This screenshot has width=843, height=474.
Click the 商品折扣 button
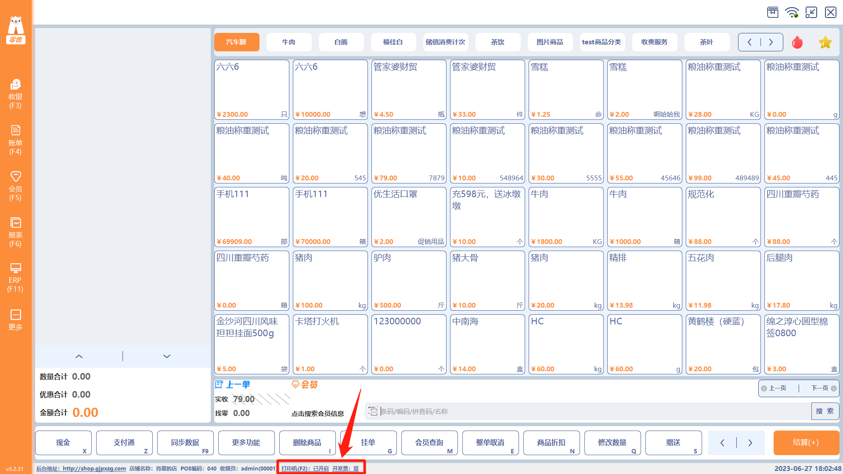(x=551, y=443)
